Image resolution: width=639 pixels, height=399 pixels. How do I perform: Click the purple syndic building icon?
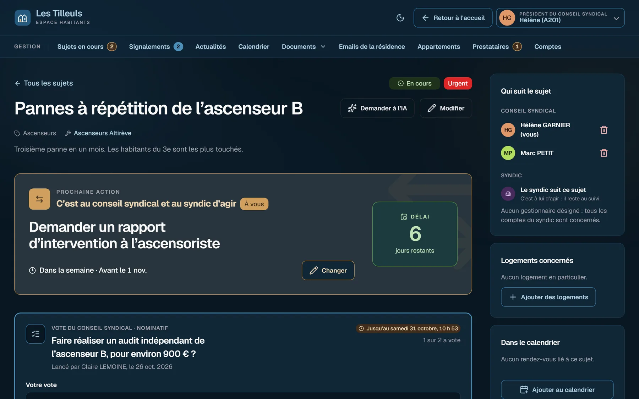508,194
